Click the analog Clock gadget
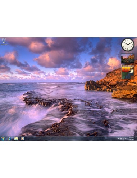This screenshot has width=137, height=178. pos(128,45)
